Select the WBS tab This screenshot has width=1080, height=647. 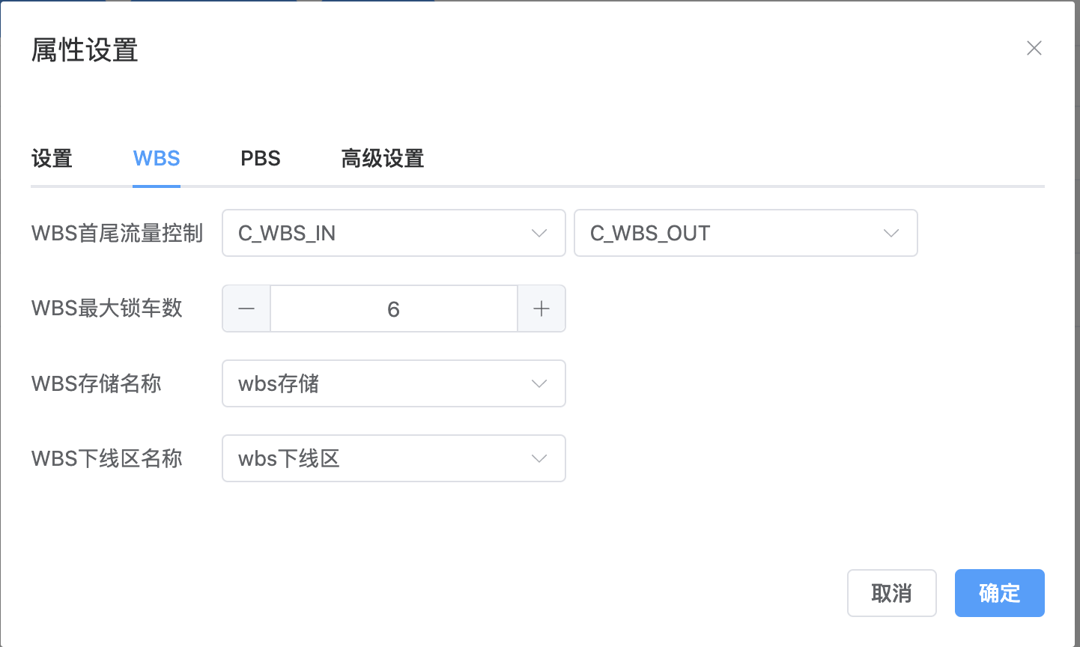(x=157, y=159)
